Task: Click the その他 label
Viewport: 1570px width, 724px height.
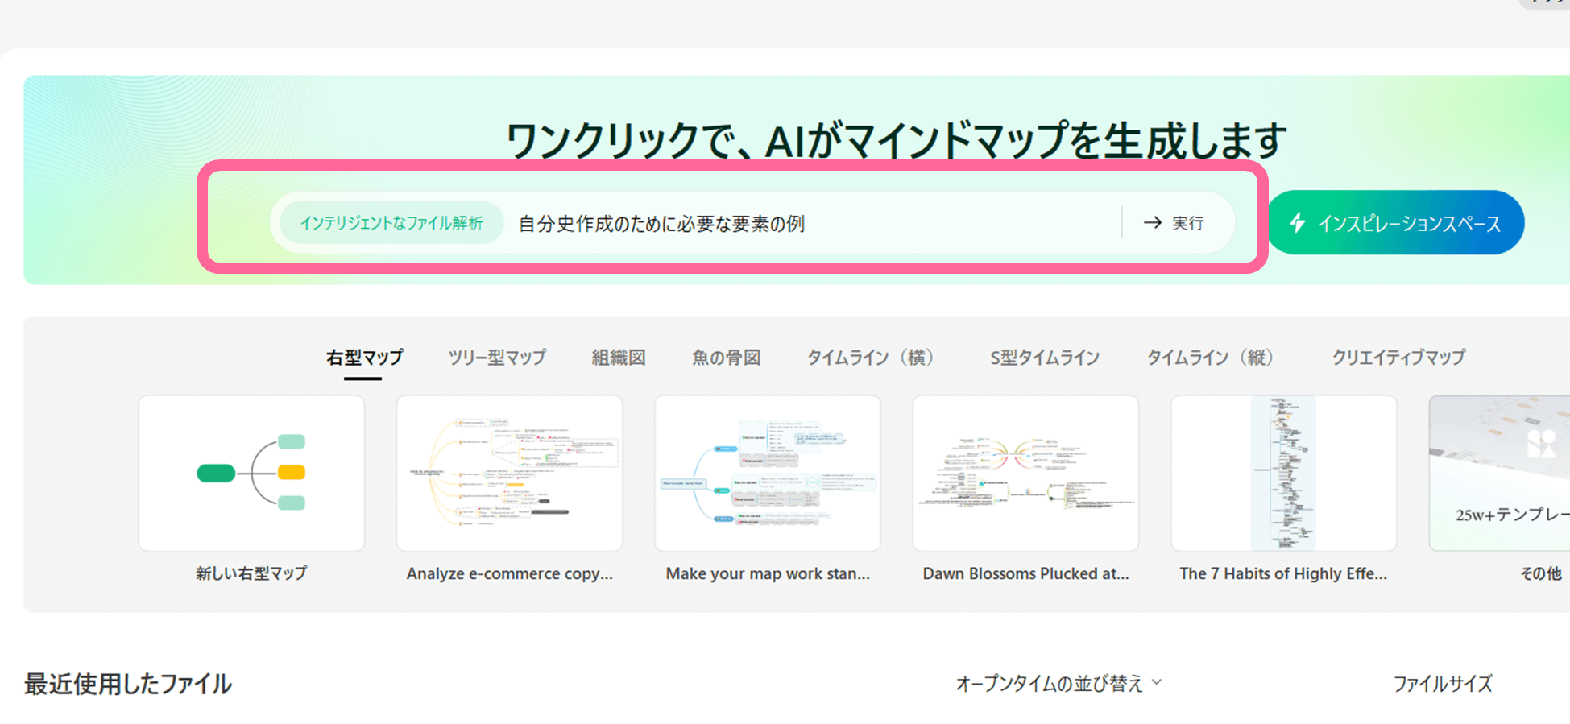Action: (x=1540, y=573)
